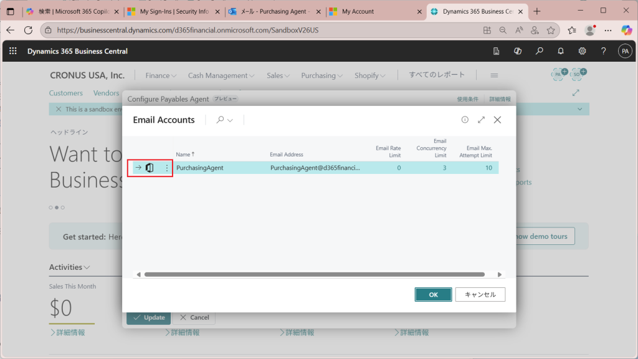
Task: Add this page to favorites star icon
Action: (551, 30)
